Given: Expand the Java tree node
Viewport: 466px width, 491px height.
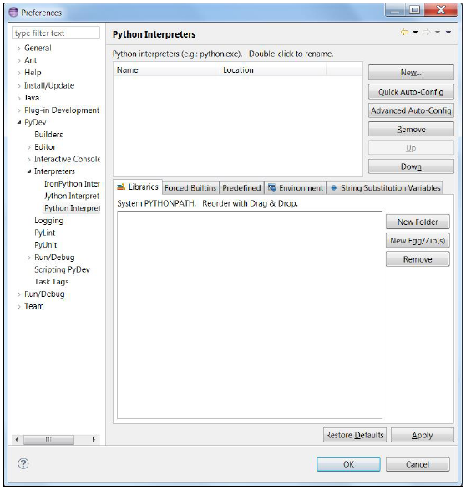Looking at the screenshot, I should (x=19, y=98).
